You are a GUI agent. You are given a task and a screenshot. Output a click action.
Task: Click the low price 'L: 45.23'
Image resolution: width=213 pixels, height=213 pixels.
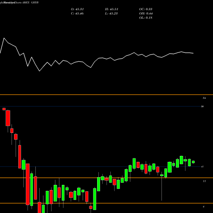pos(111,14)
